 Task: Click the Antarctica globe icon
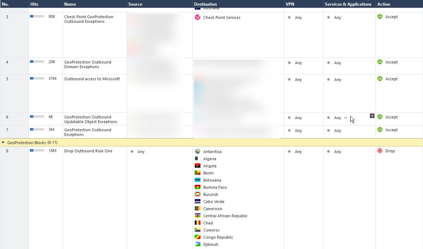(x=198, y=151)
